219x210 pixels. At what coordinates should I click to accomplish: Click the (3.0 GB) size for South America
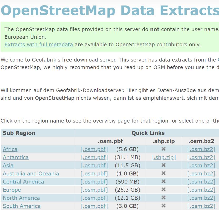(127, 206)
